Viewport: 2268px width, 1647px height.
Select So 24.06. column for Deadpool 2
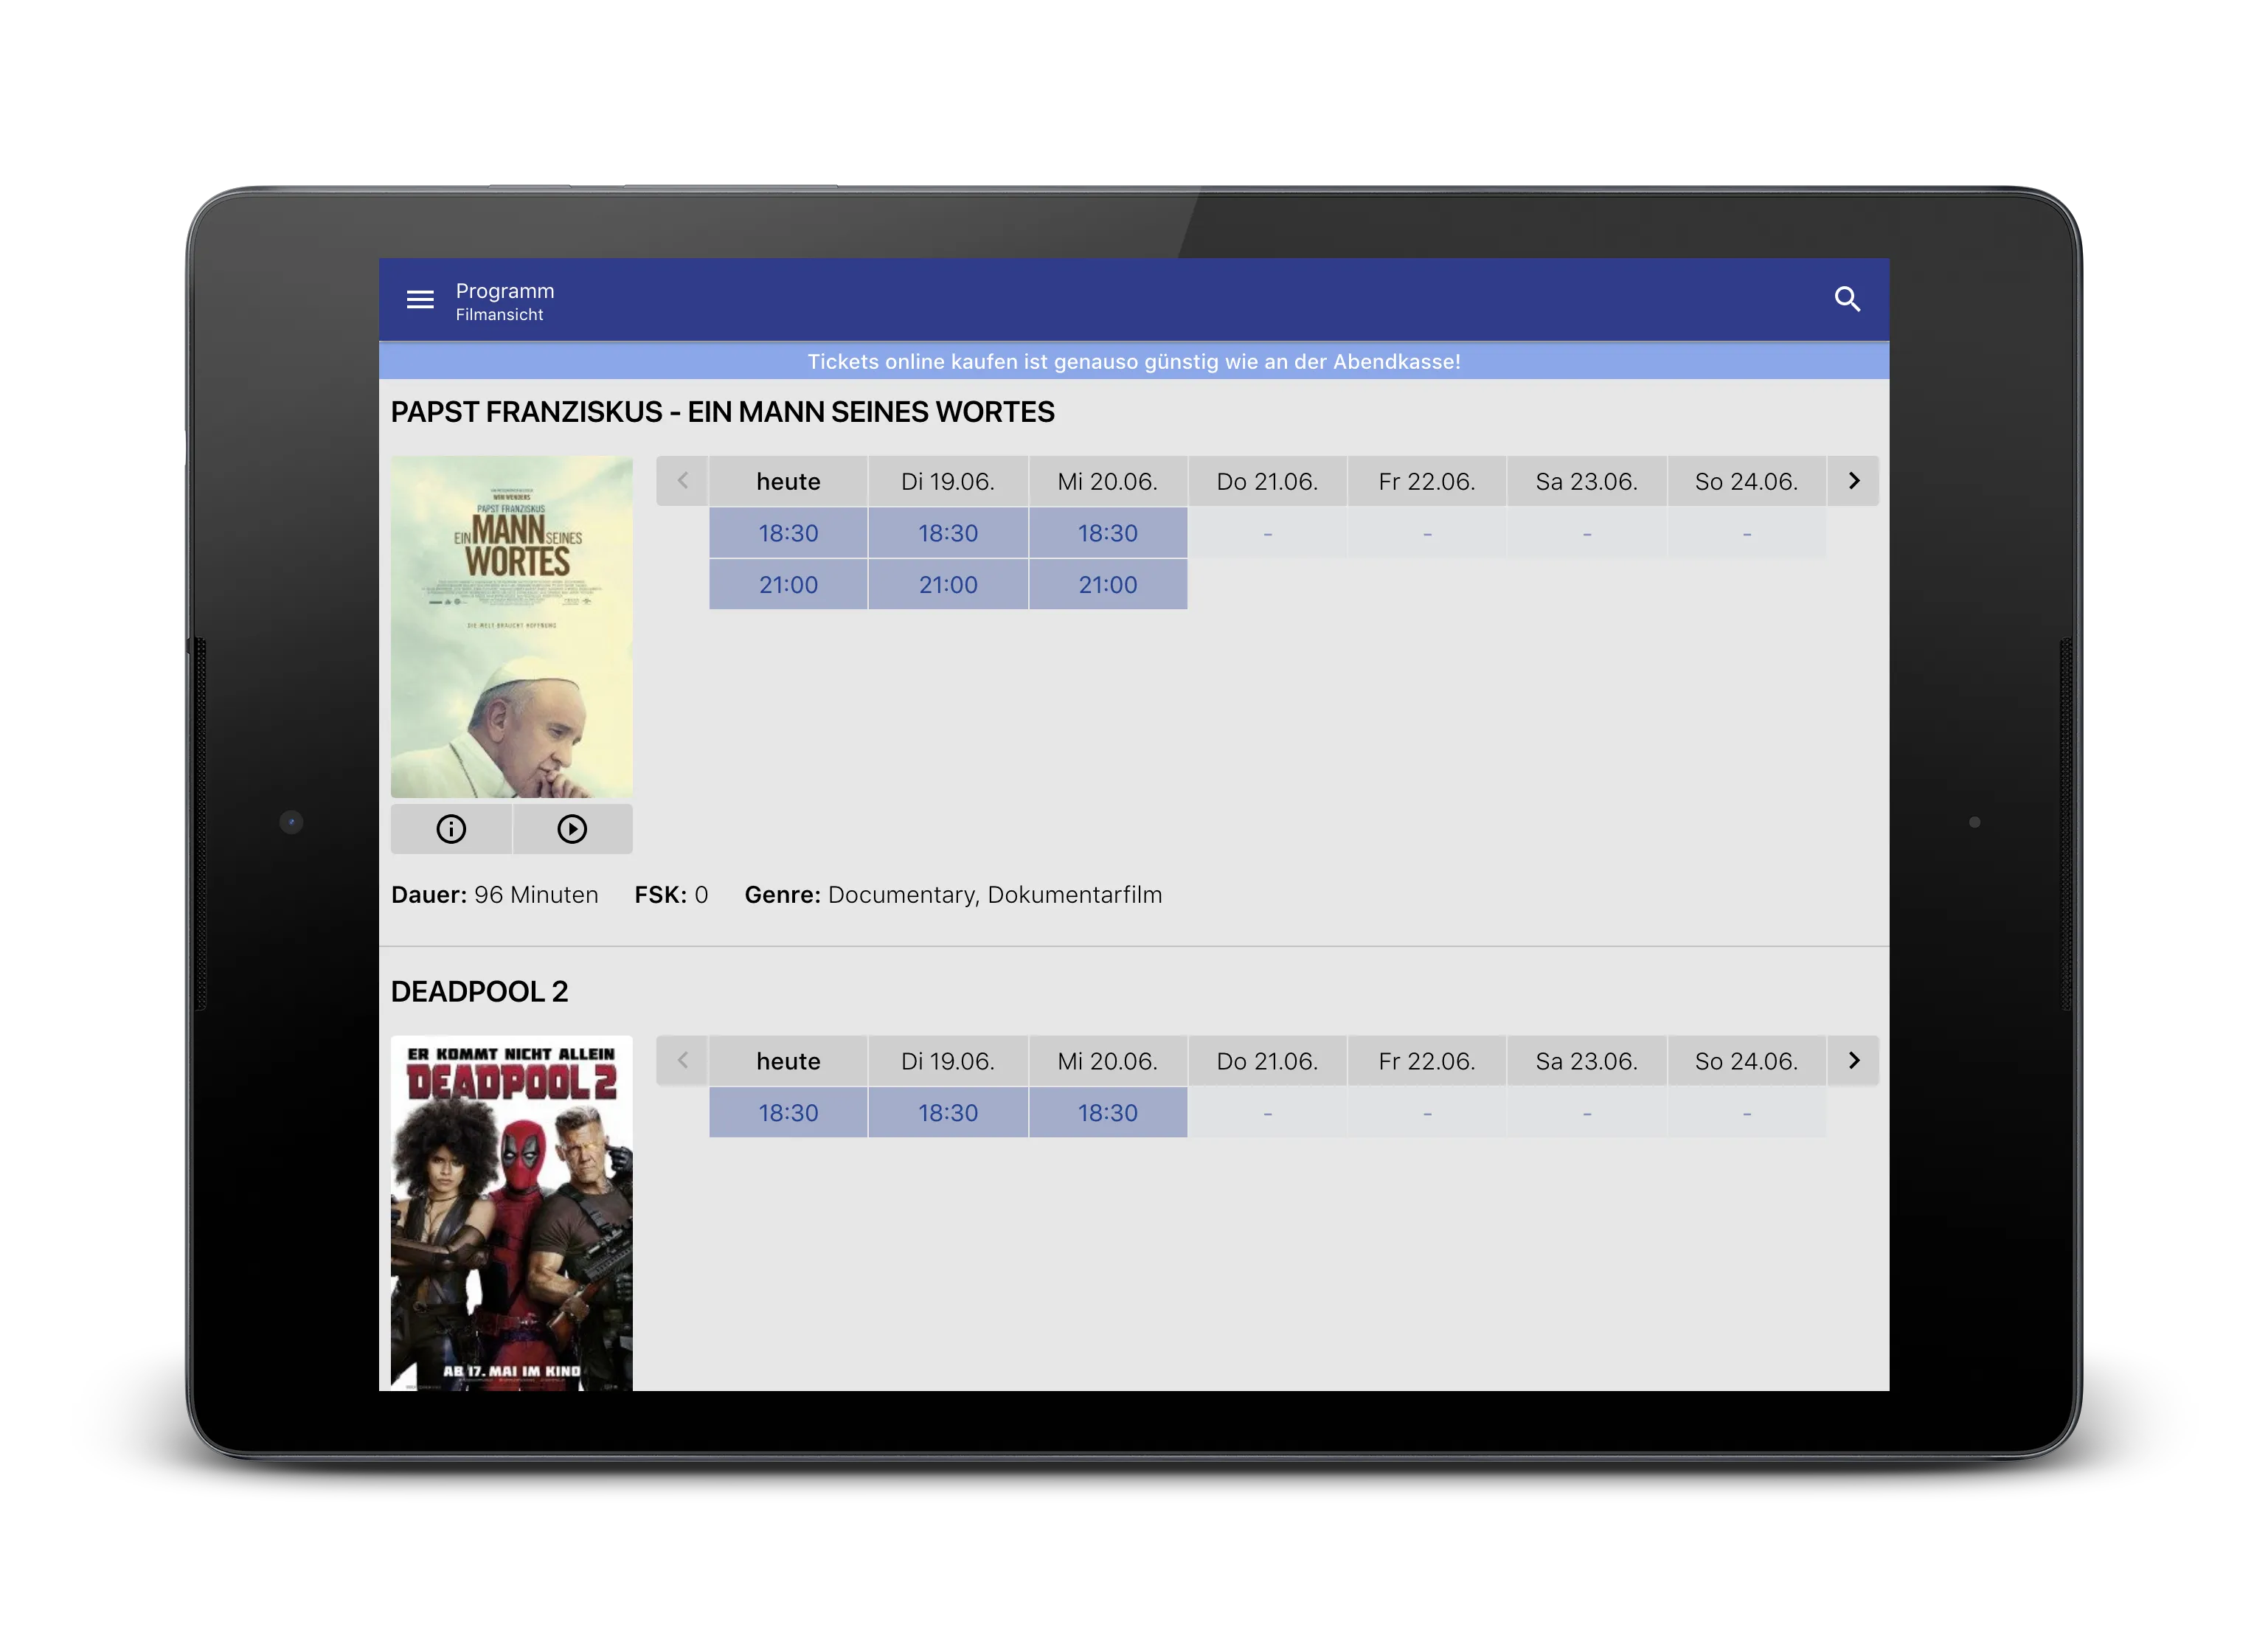coord(1746,1061)
